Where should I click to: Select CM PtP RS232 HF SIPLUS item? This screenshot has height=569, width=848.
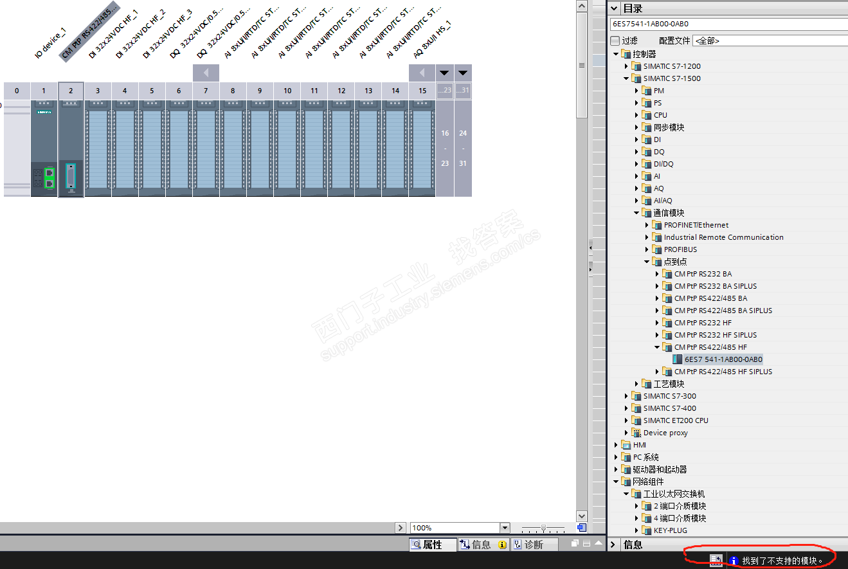(716, 335)
